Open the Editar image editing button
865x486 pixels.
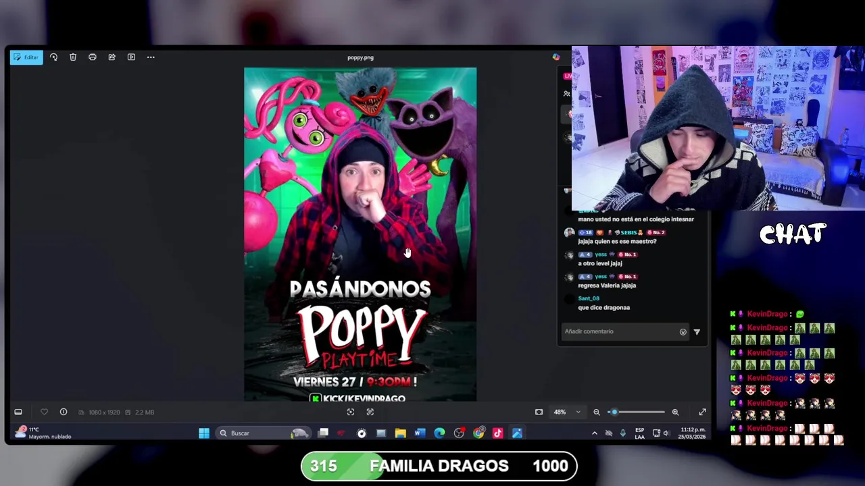27,57
